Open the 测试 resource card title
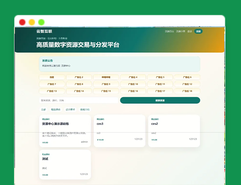241x185 pixels. [x=45, y=159]
